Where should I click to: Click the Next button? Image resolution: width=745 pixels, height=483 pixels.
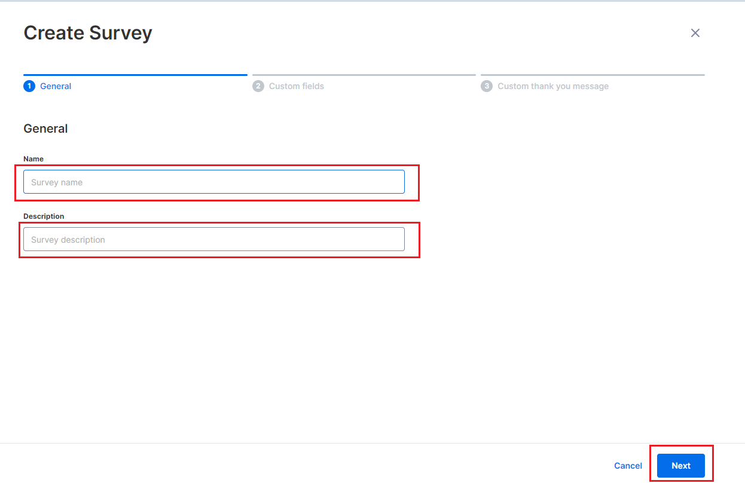coord(680,465)
